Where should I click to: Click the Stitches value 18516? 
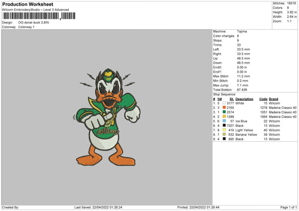(292, 3)
